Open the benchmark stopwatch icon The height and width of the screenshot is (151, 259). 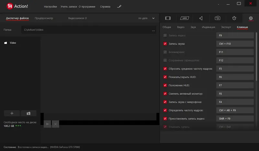[x=234, y=18]
